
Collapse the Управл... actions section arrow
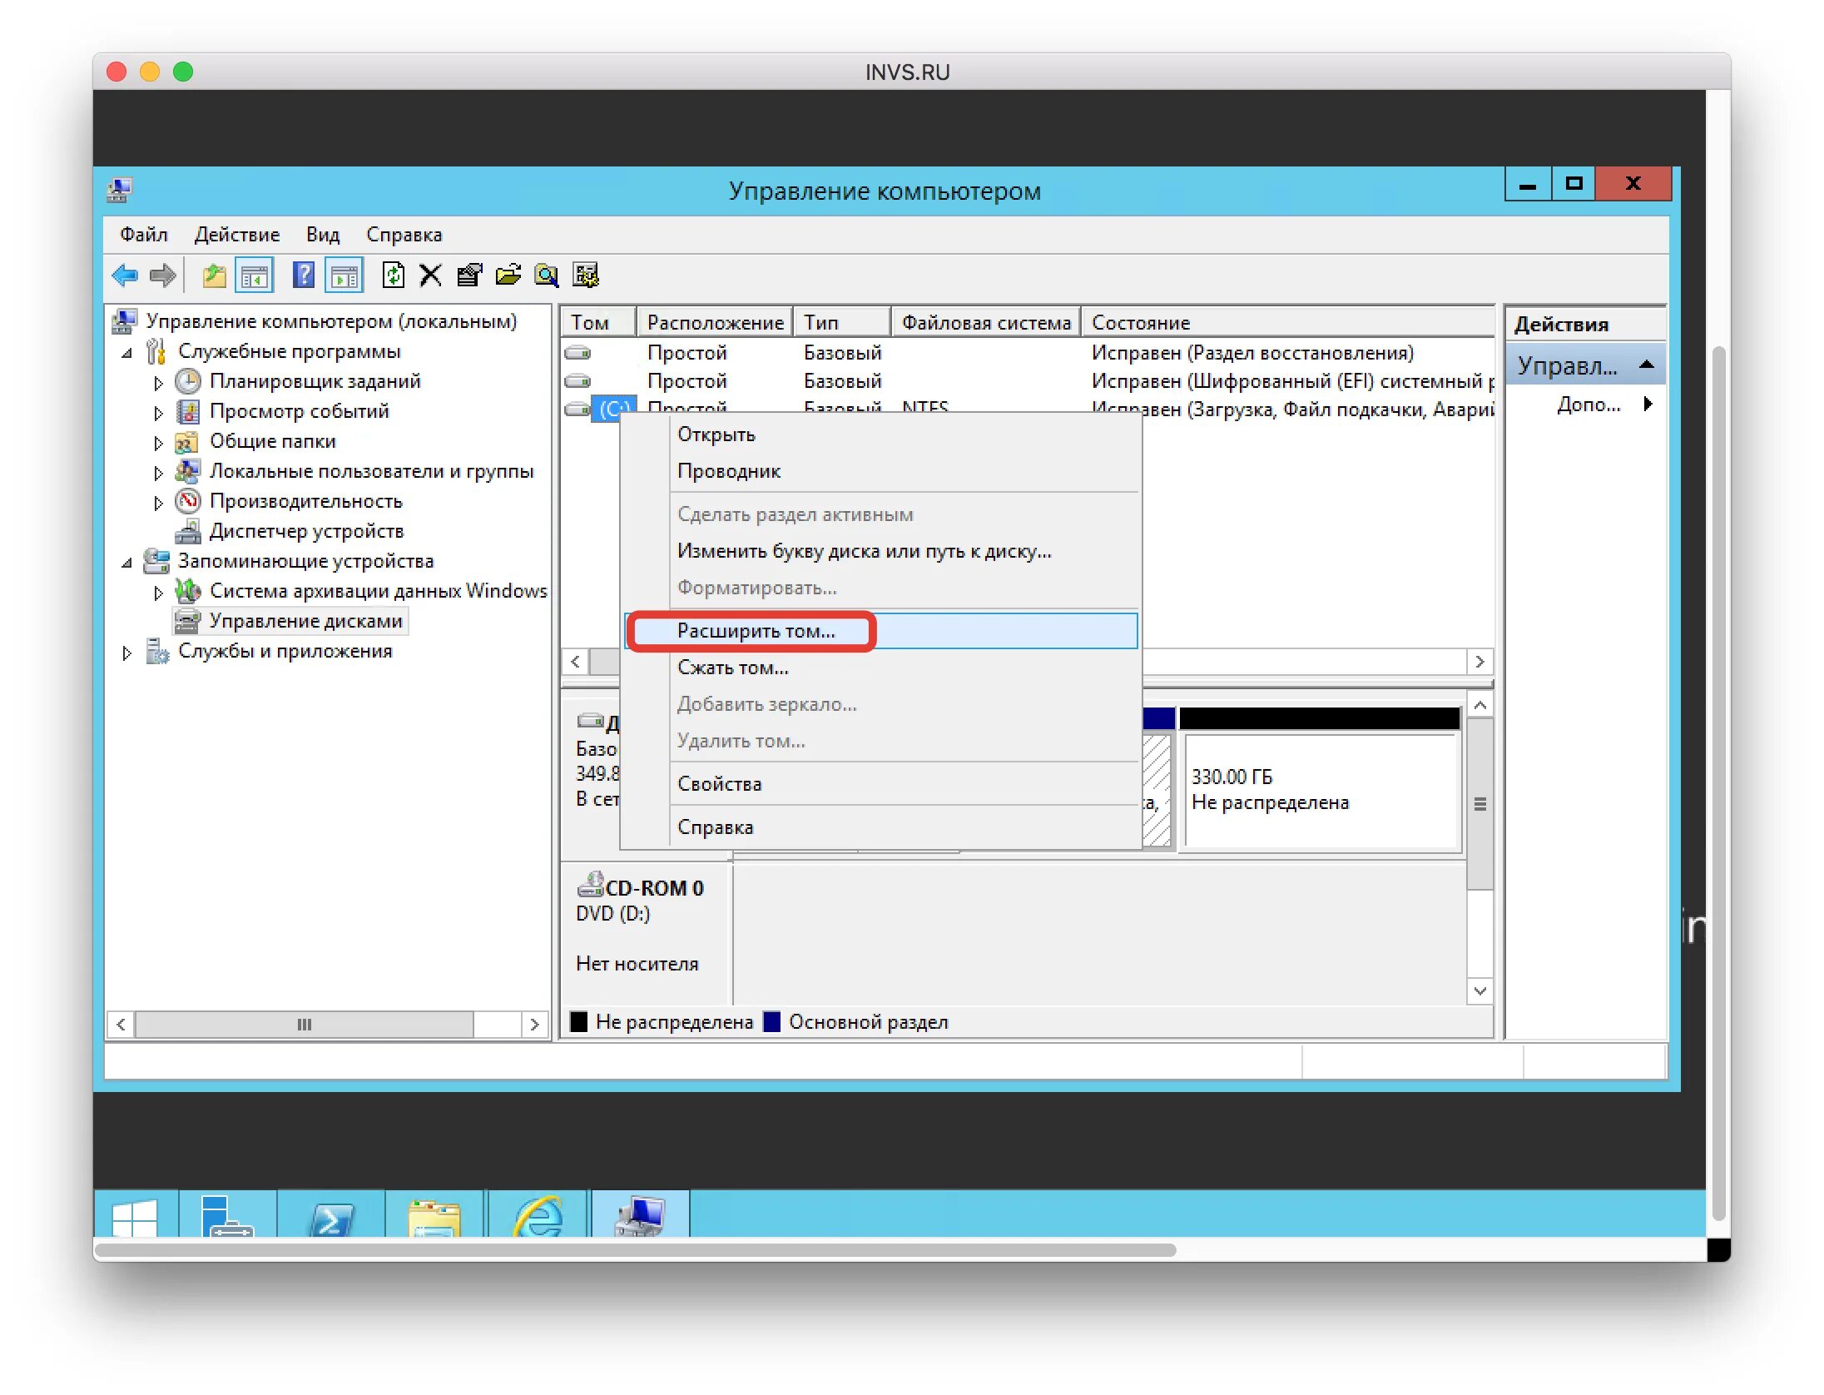(x=1646, y=365)
